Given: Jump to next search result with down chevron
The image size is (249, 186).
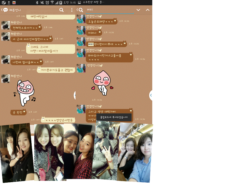Looking at the screenshot, I should tap(138, 10).
